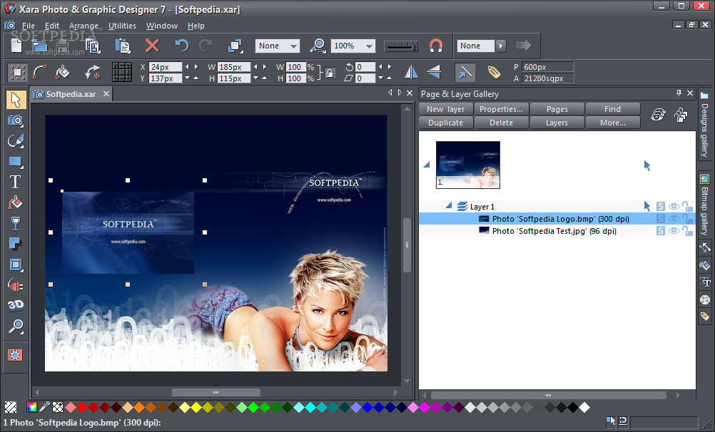Screen dimensions: 715x432
Task: Toggle visibility of Softpedia Logo.bmp photo
Action: pyautogui.click(x=674, y=219)
